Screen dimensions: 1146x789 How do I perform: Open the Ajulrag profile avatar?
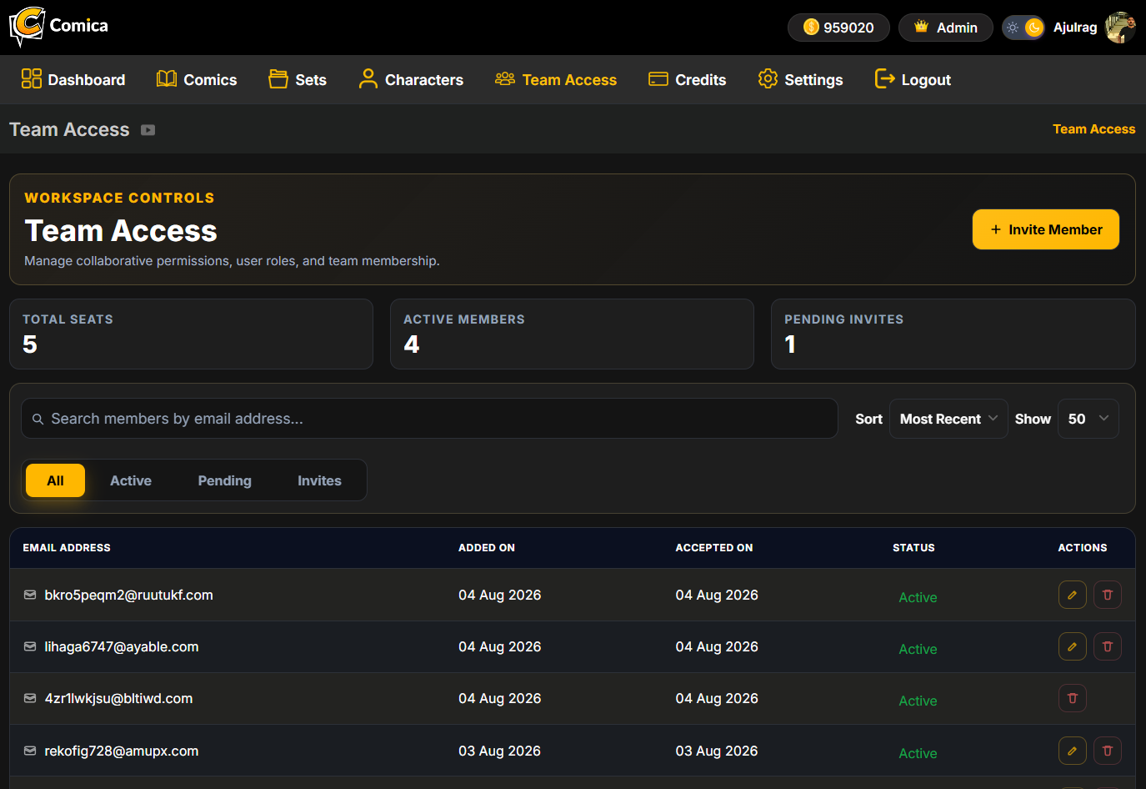(x=1120, y=28)
